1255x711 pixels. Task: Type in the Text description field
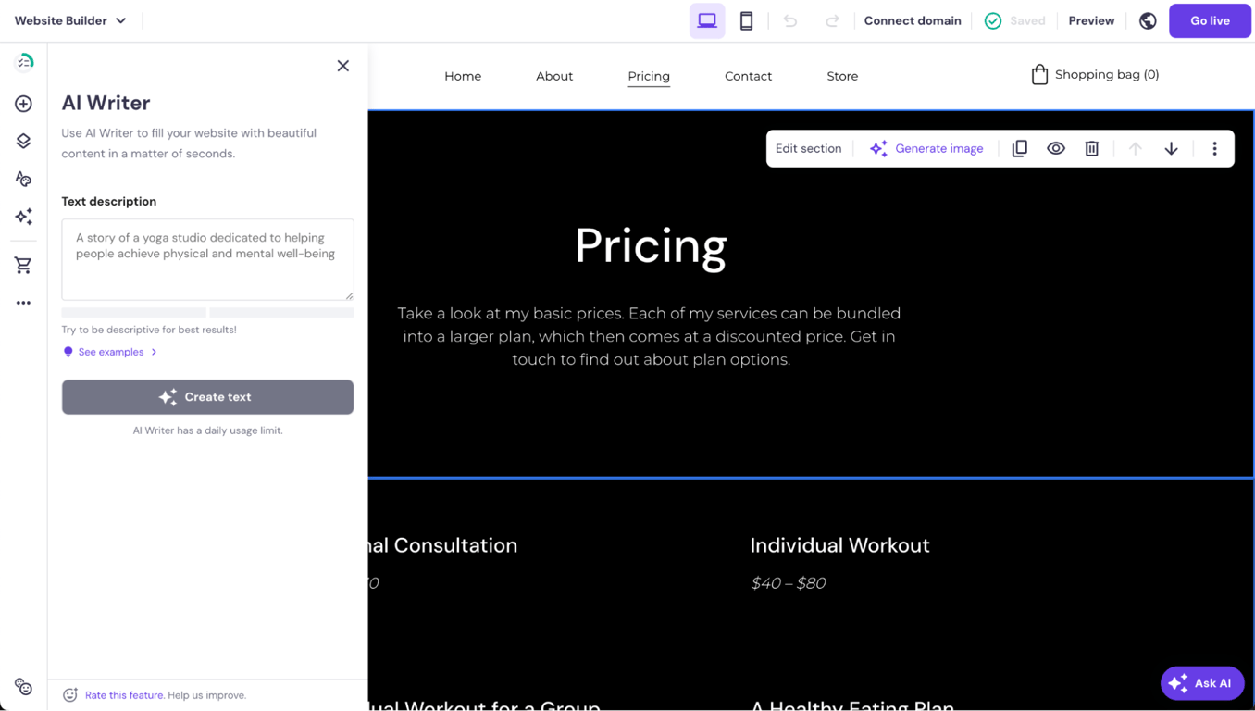207,259
